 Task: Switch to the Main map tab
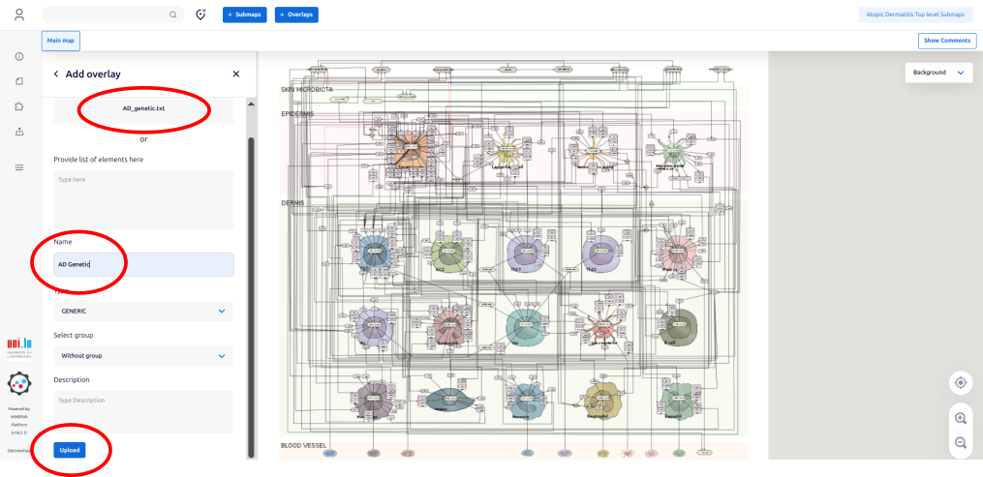tap(61, 41)
